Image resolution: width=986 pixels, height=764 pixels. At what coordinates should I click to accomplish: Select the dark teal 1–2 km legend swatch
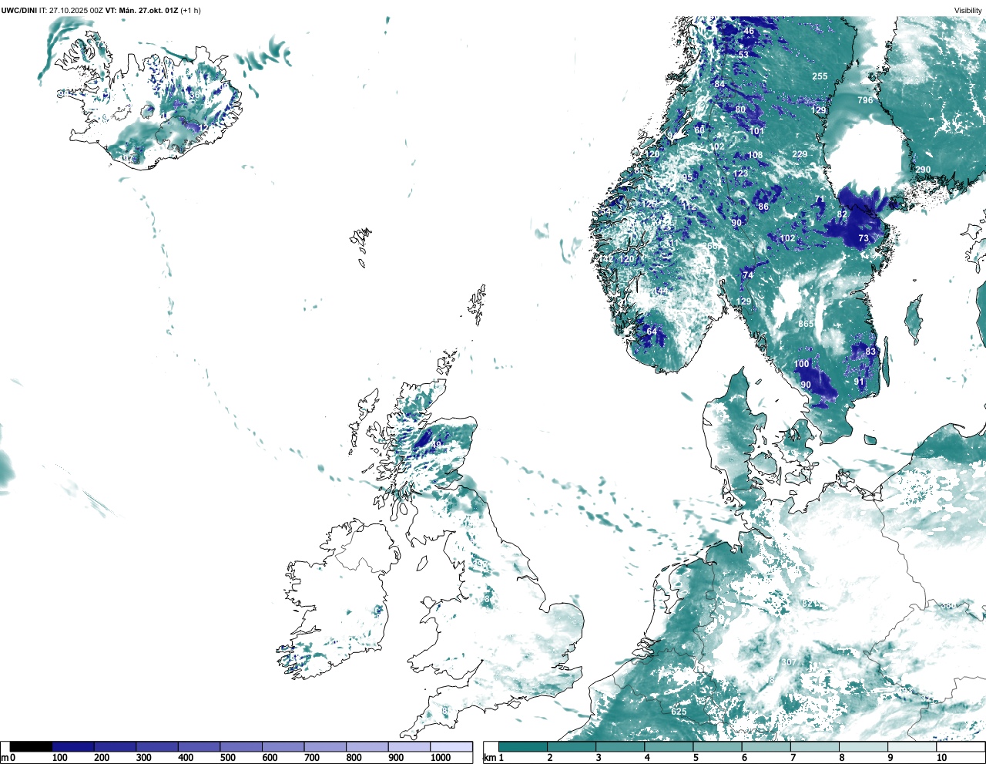(x=522, y=746)
